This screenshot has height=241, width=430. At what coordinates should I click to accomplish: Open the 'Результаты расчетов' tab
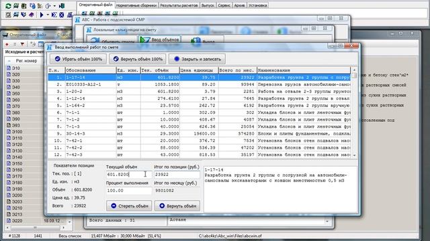click(179, 5)
